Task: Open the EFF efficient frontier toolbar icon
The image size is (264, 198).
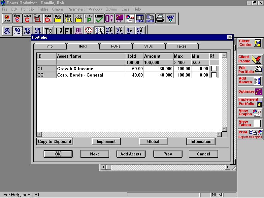Action: point(119,19)
